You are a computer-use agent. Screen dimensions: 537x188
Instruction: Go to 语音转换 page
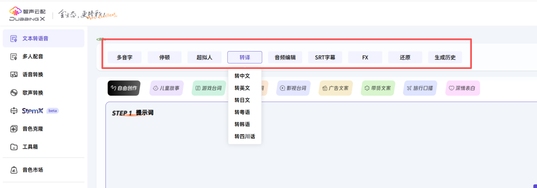click(43, 74)
